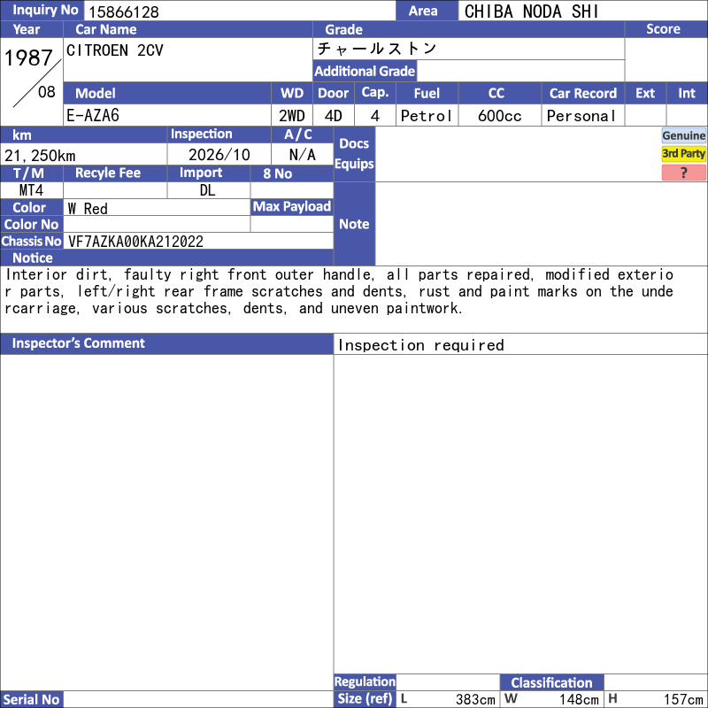Click the height value 157cm
708x708 pixels.
point(683,699)
